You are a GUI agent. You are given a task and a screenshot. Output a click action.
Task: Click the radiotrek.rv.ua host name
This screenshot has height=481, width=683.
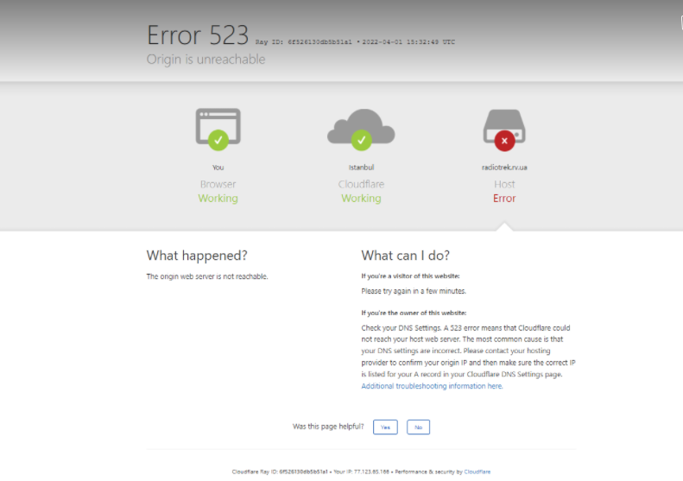[504, 168]
